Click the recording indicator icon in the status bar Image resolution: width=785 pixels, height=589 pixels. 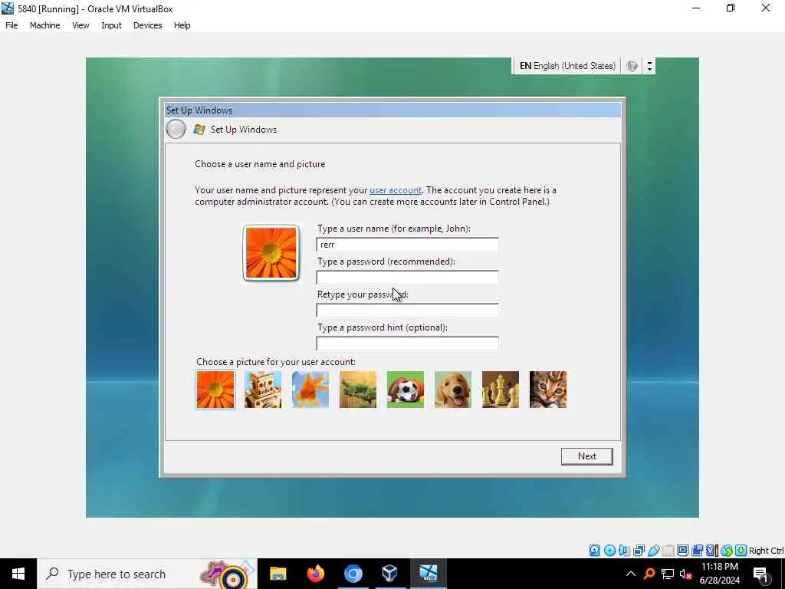[697, 551]
